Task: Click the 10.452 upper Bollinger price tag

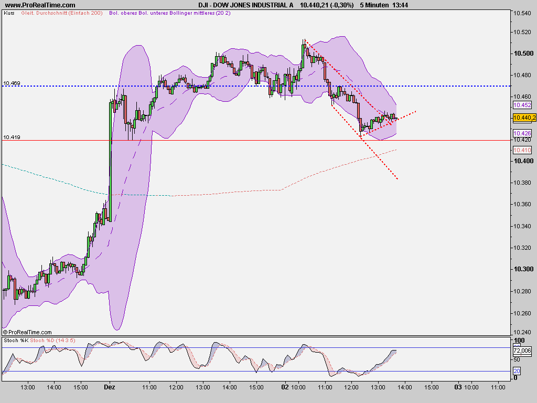Action: pyautogui.click(x=522, y=105)
